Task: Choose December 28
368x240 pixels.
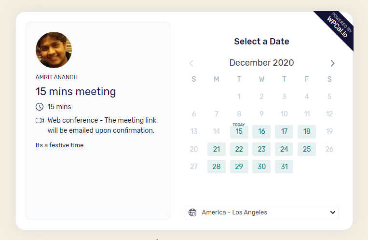Action: pos(217,167)
